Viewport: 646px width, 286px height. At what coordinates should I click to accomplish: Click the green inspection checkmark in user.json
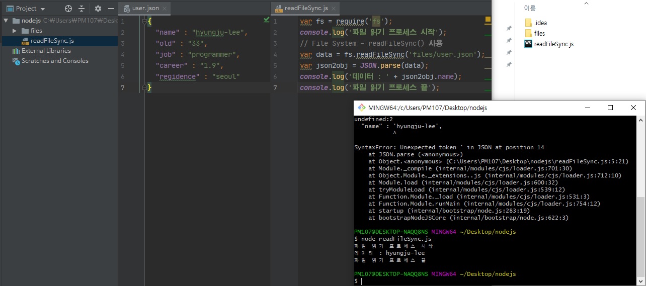[x=266, y=20]
